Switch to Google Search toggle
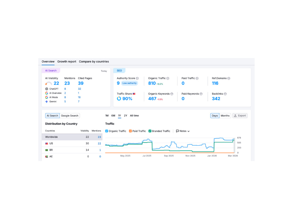This screenshot has height=219, width=293. (x=70, y=116)
